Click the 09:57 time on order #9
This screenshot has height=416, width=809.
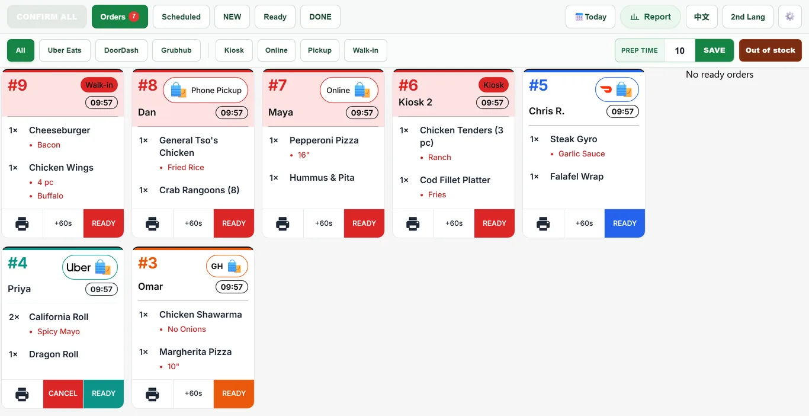[x=101, y=103]
